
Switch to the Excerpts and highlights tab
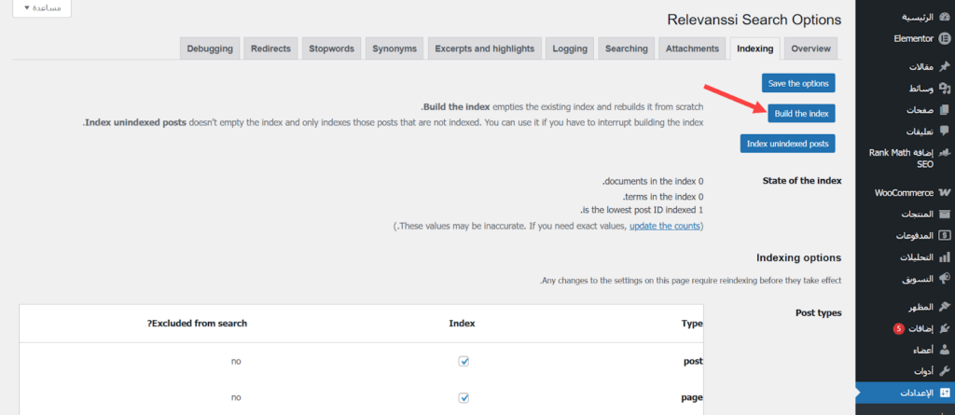coord(484,48)
